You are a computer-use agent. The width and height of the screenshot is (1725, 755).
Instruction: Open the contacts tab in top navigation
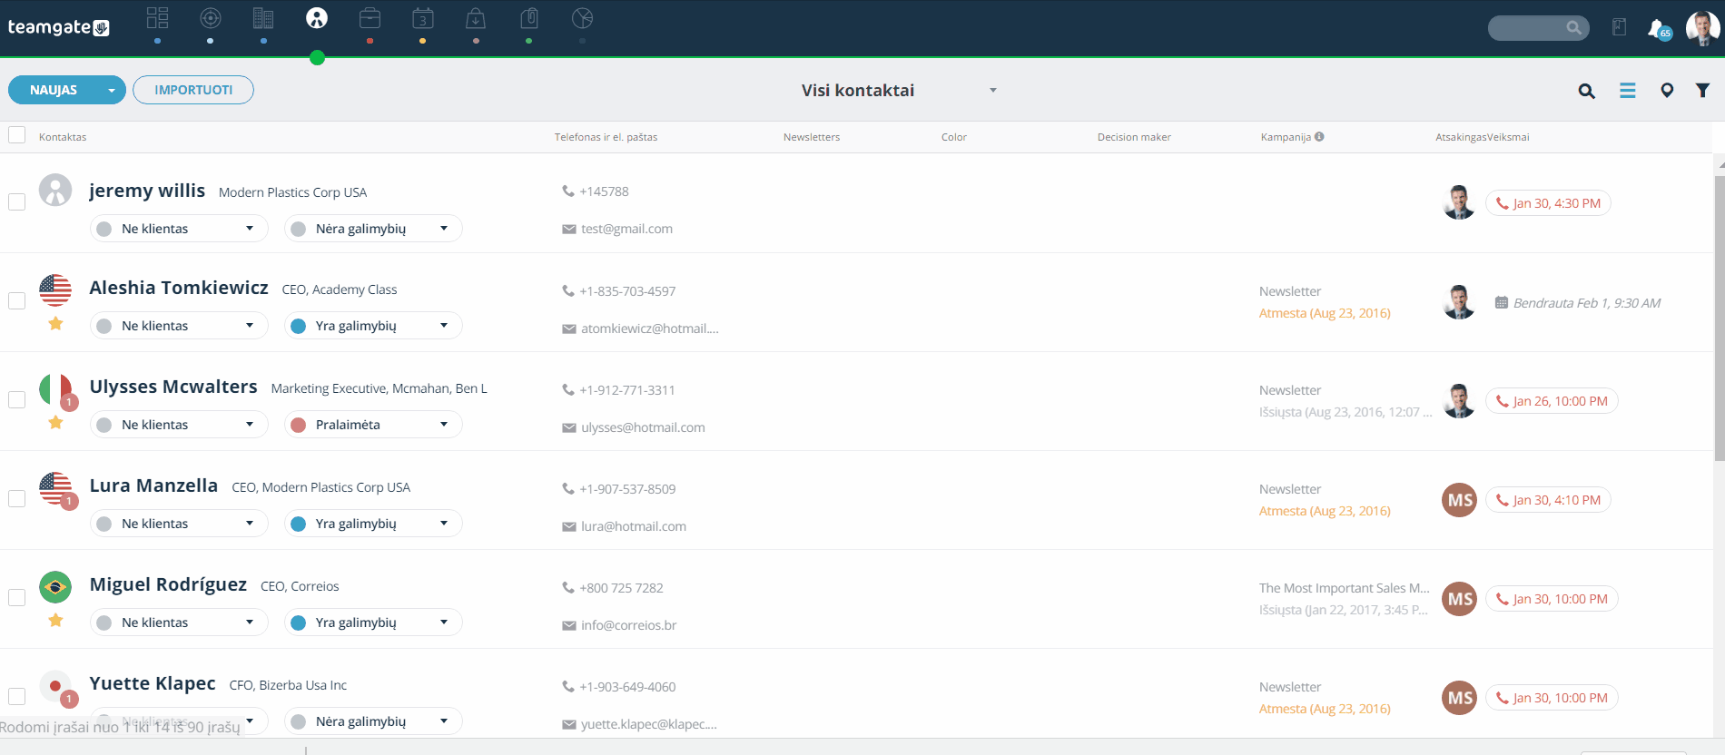317,18
